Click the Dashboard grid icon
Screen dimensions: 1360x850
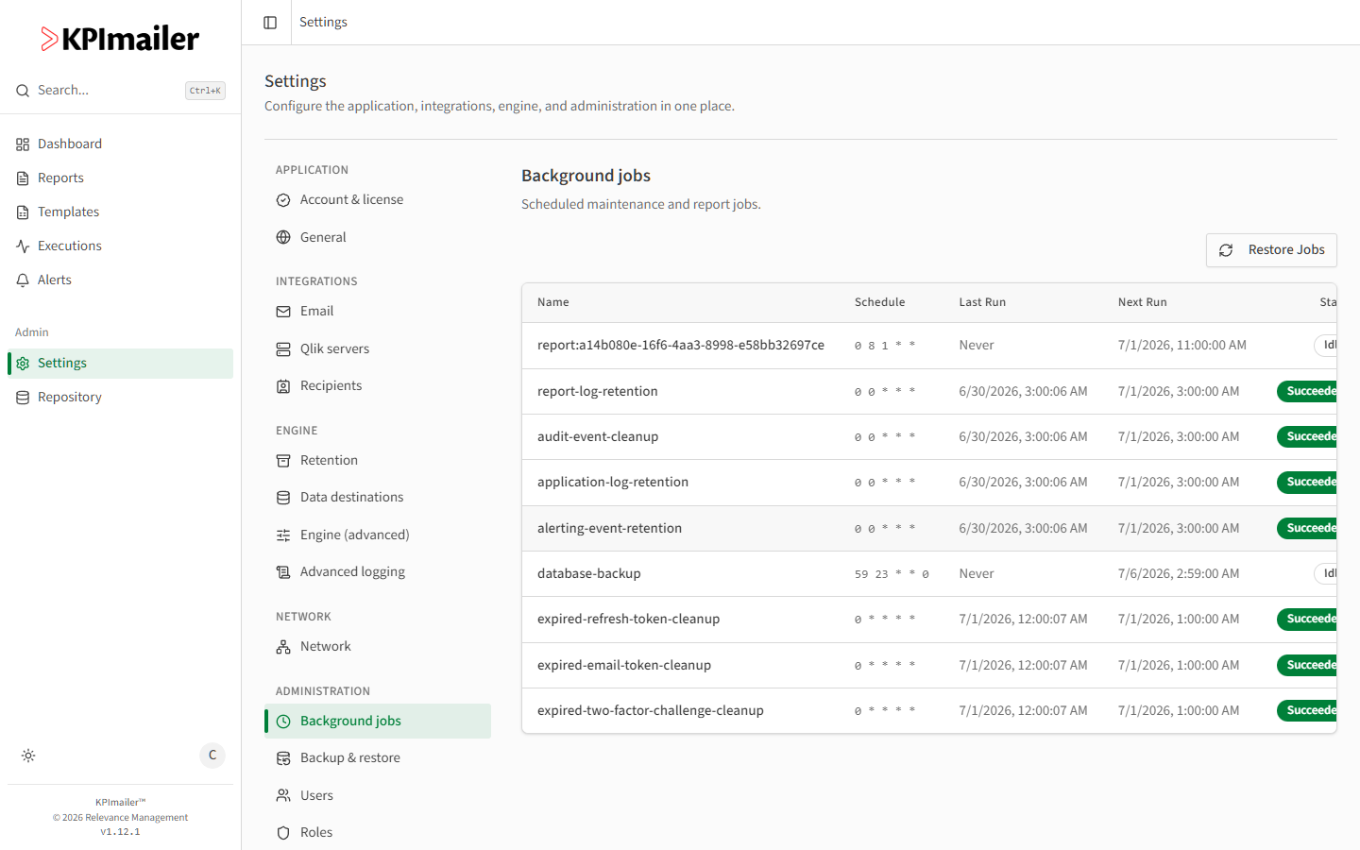(x=23, y=144)
